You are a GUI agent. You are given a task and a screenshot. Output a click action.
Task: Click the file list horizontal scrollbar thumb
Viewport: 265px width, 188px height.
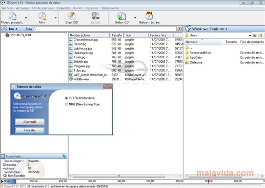(119, 176)
